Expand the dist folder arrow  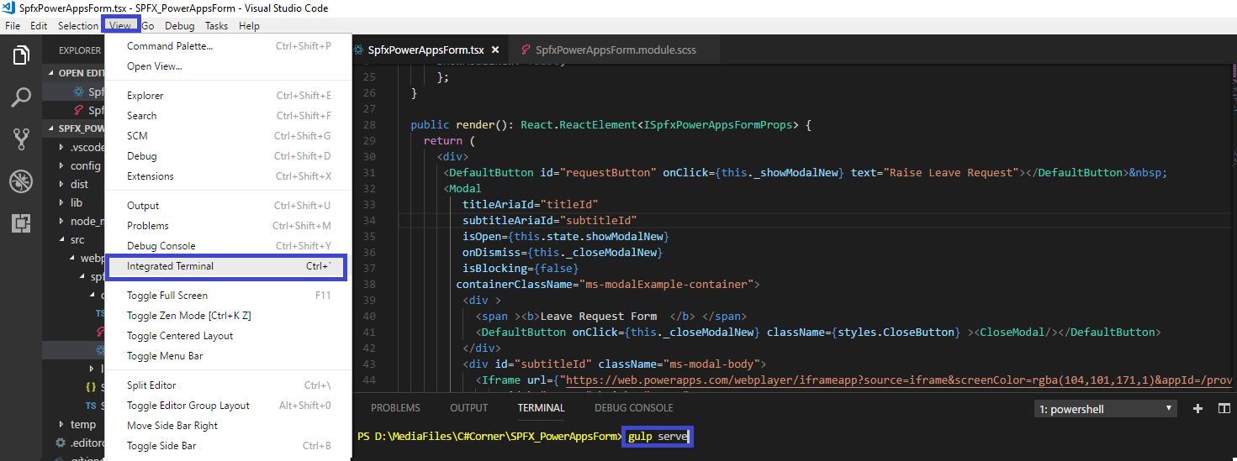click(61, 184)
